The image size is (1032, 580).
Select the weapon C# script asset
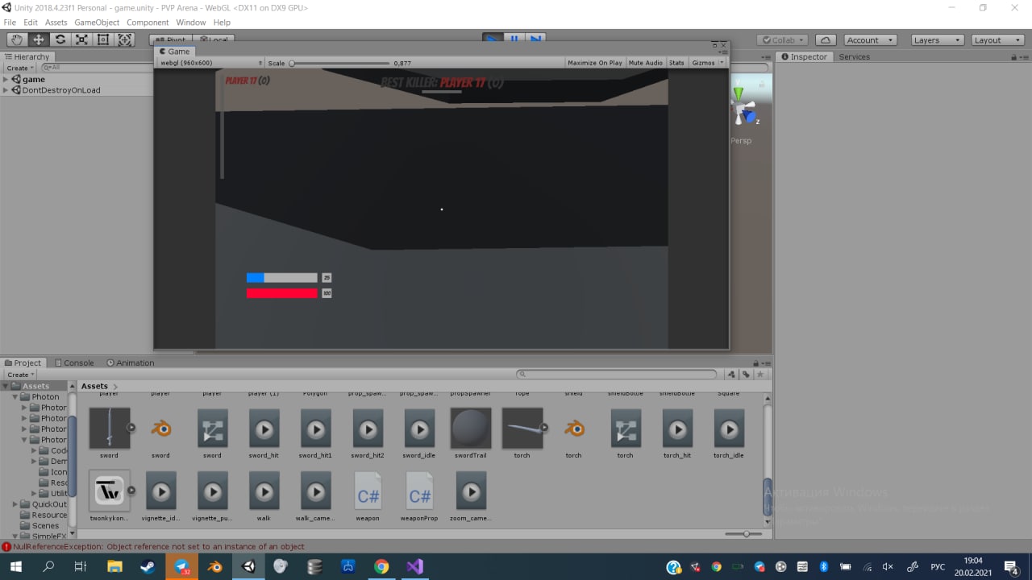[368, 496]
